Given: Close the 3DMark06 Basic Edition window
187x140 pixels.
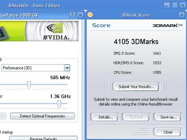Looking at the screenshot, I should [183, 5].
